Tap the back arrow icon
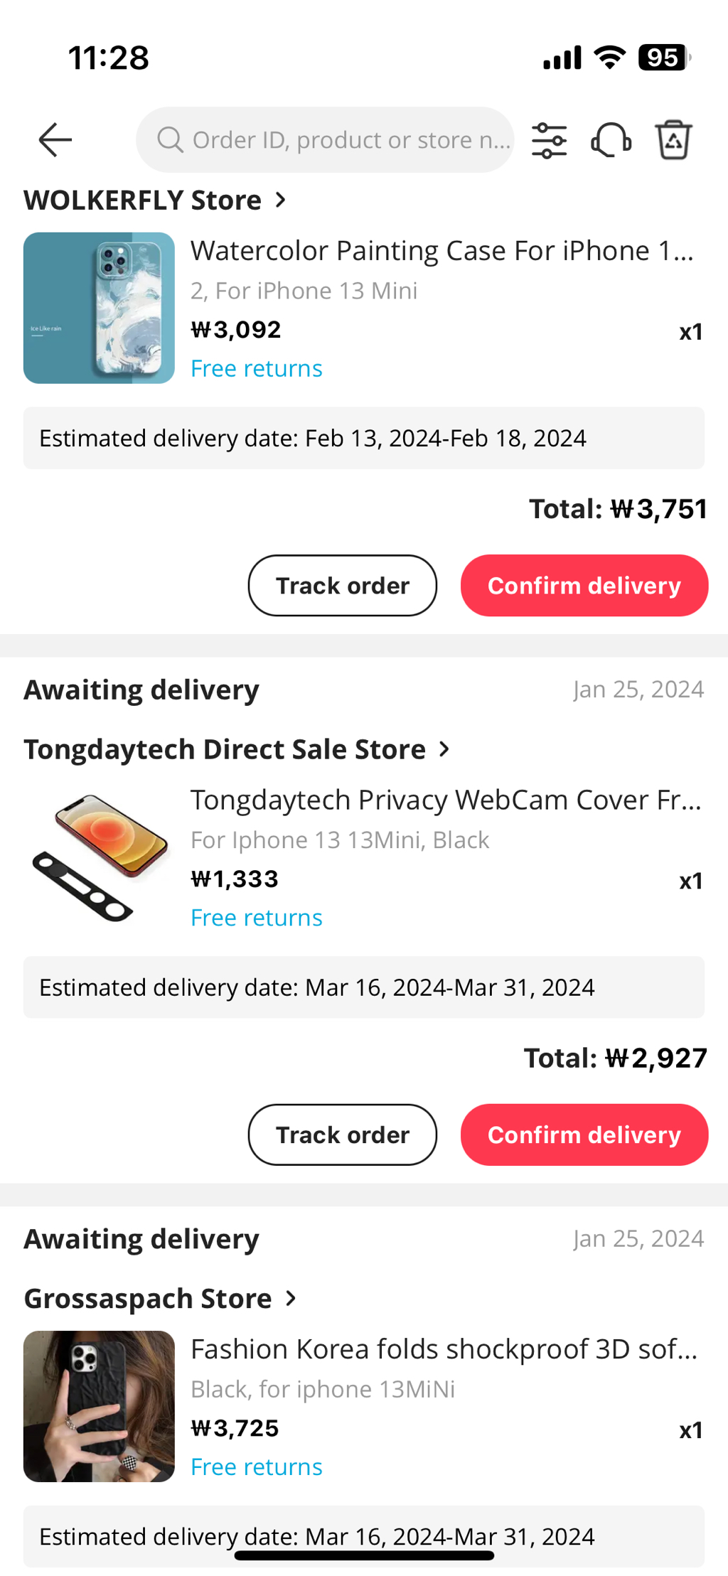 coord(55,139)
